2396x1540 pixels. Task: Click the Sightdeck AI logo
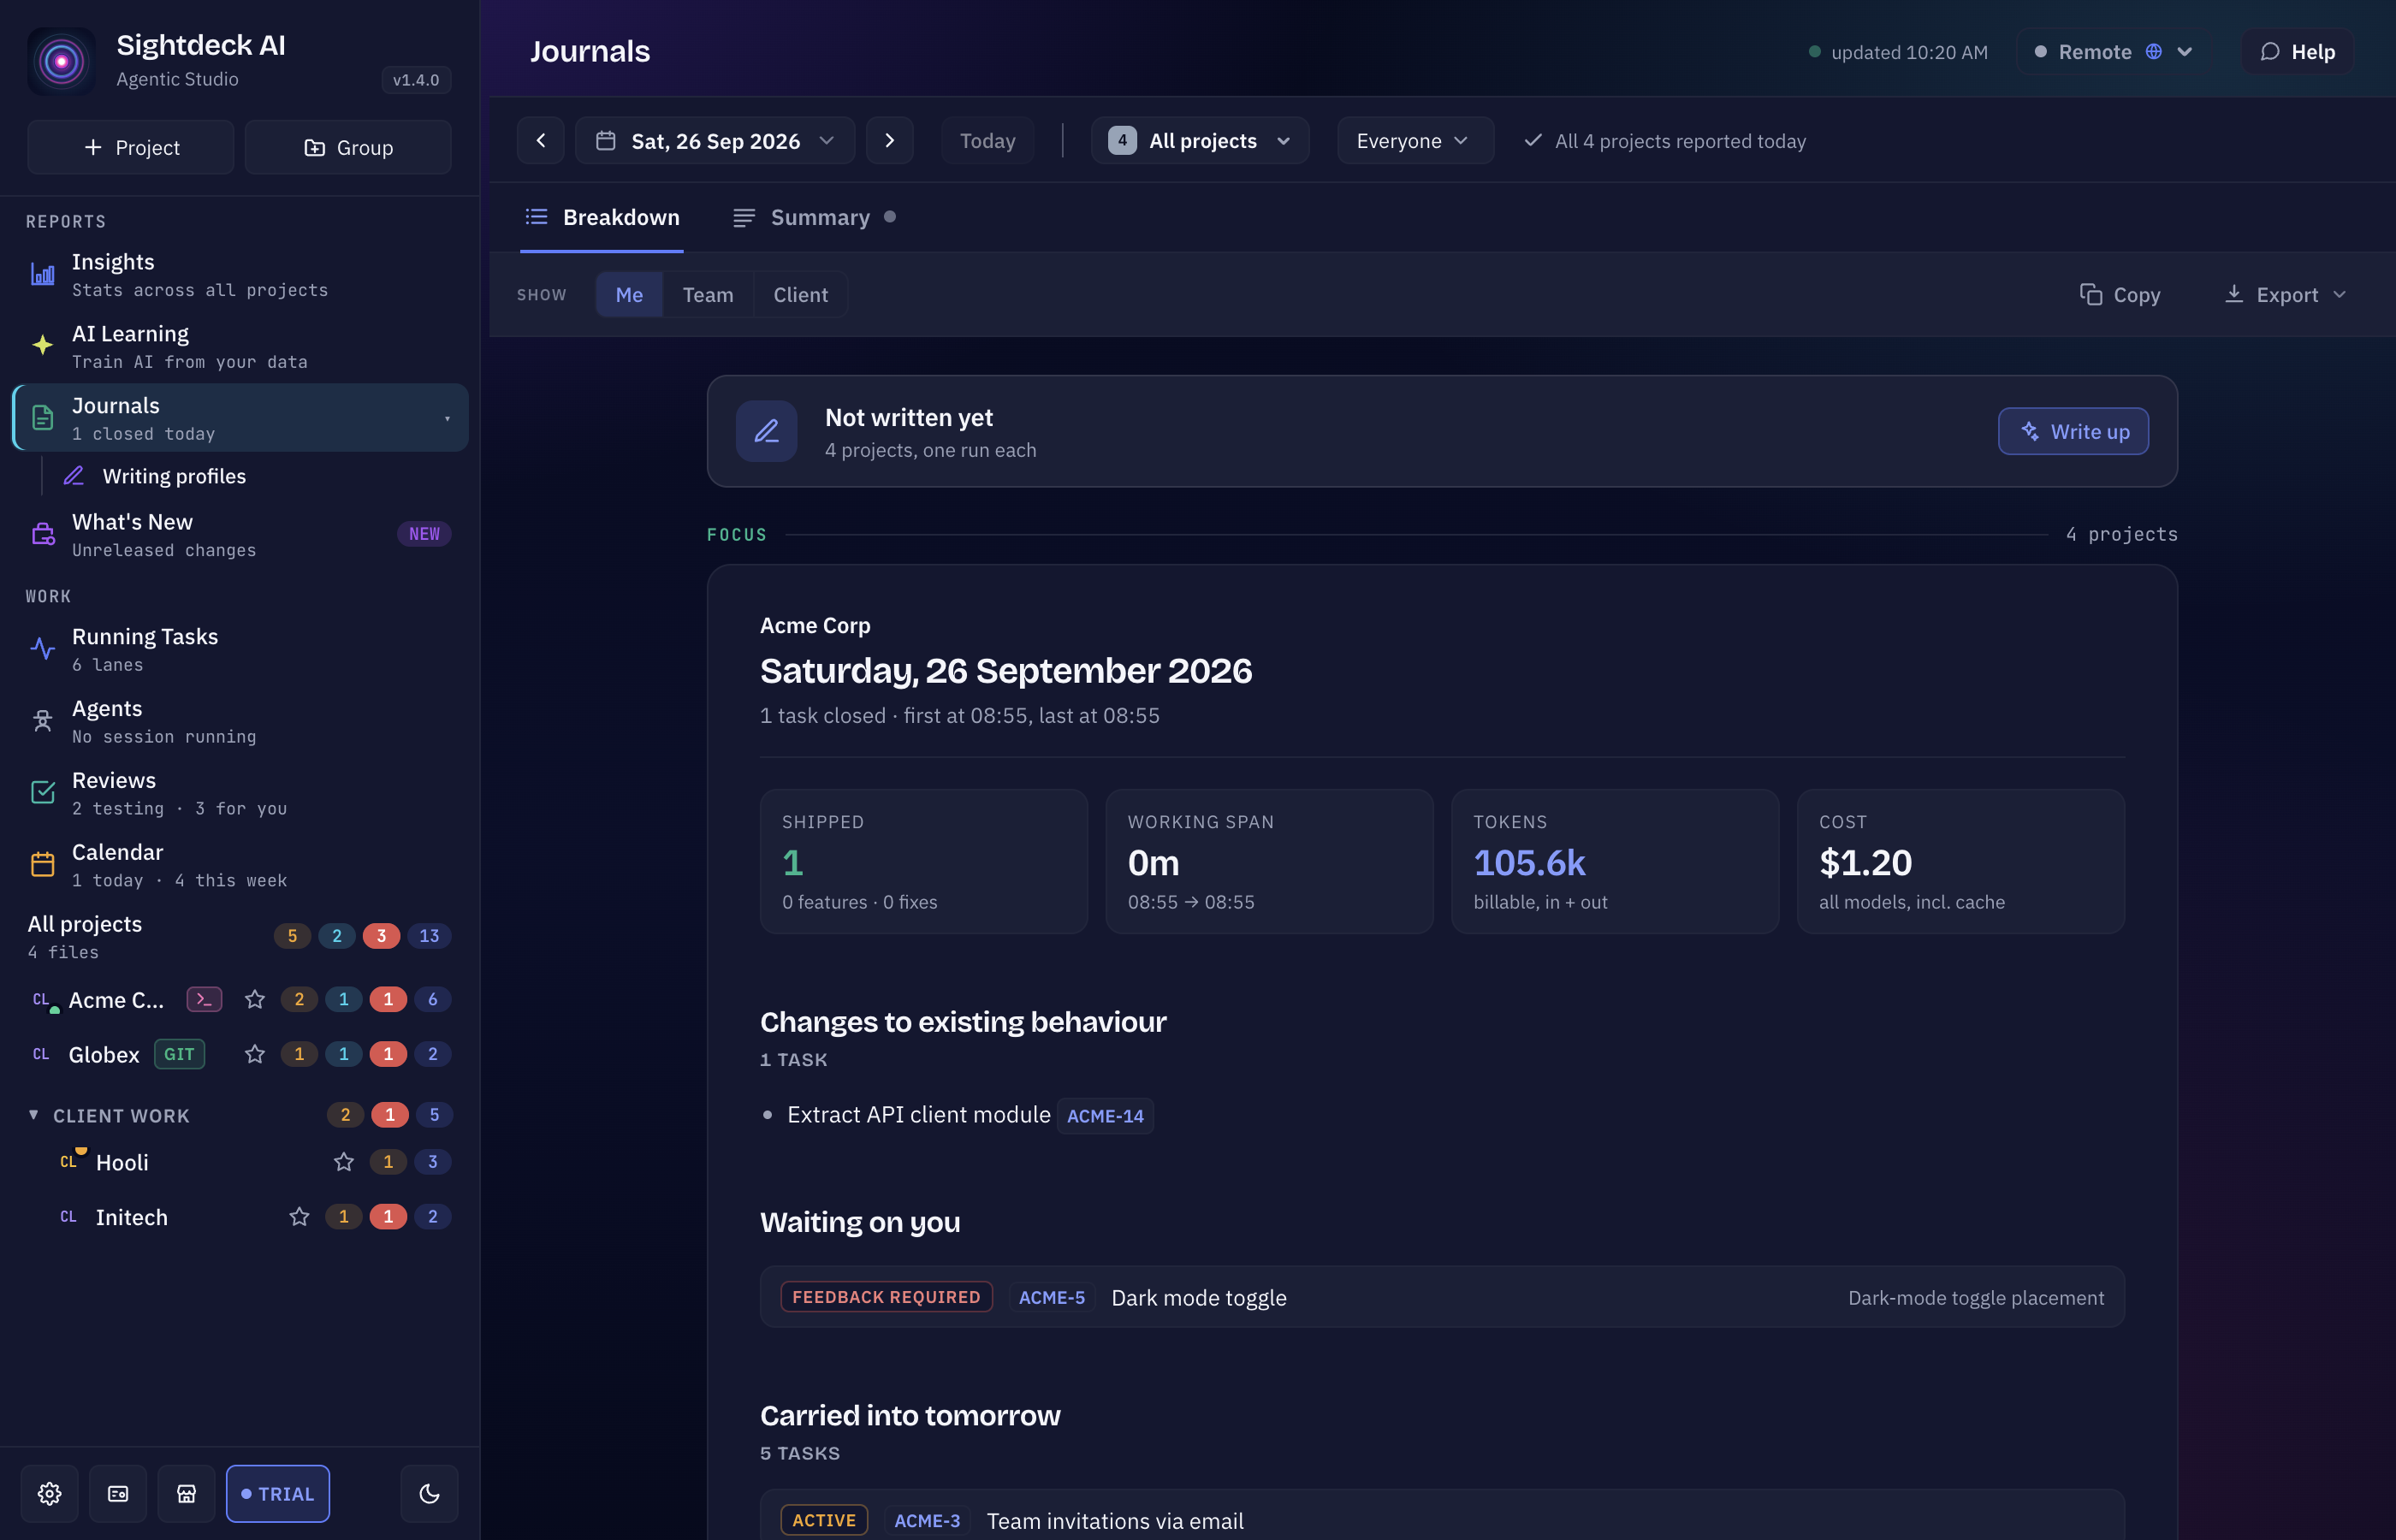coord(61,61)
